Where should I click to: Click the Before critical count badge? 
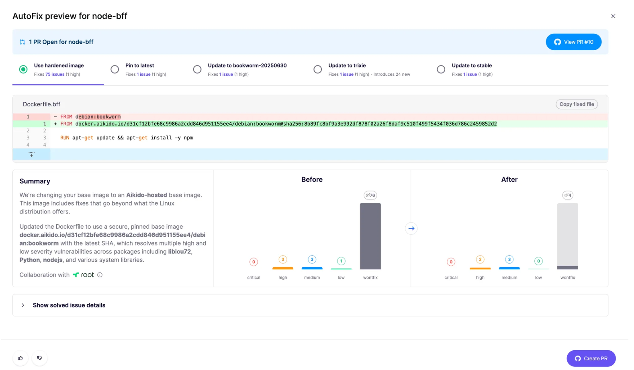click(x=254, y=262)
